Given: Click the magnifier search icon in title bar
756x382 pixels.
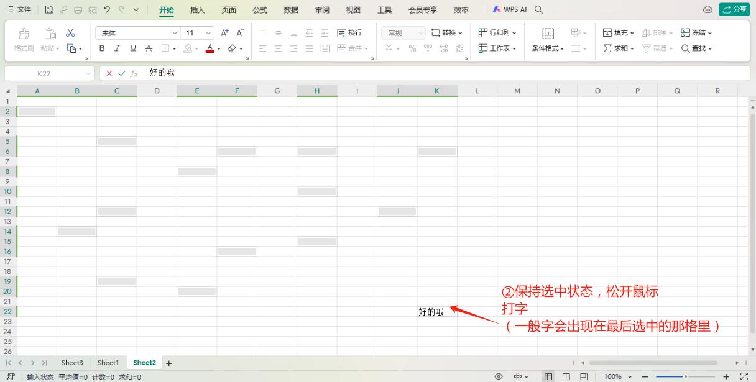Looking at the screenshot, I should [539, 10].
